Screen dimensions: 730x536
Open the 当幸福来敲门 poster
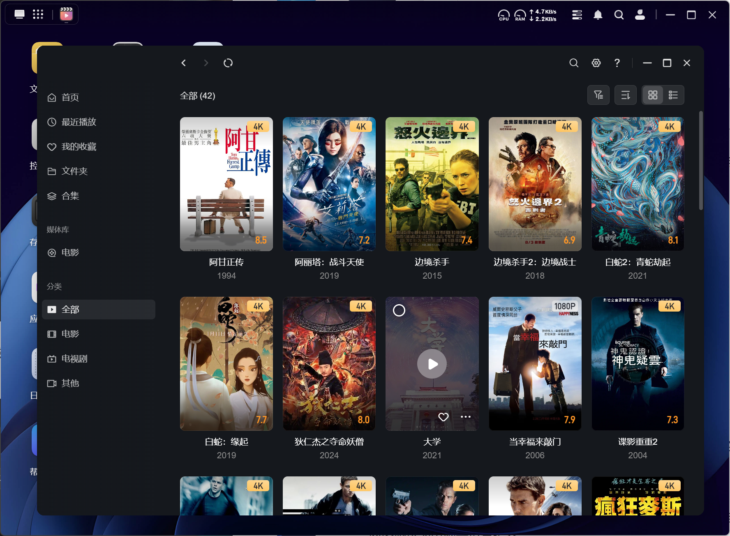pos(535,364)
